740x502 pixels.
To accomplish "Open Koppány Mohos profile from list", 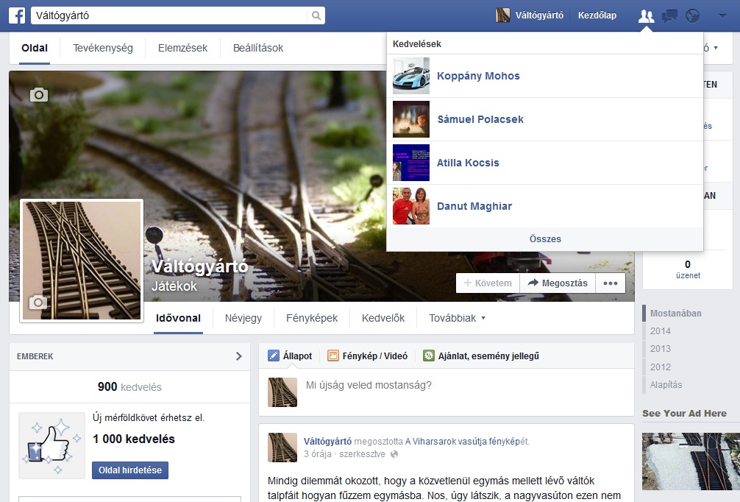I will click(x=478, y=76).
